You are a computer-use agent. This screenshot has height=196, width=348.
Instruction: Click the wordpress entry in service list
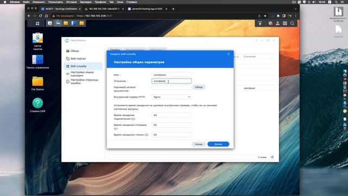(249, 88)
